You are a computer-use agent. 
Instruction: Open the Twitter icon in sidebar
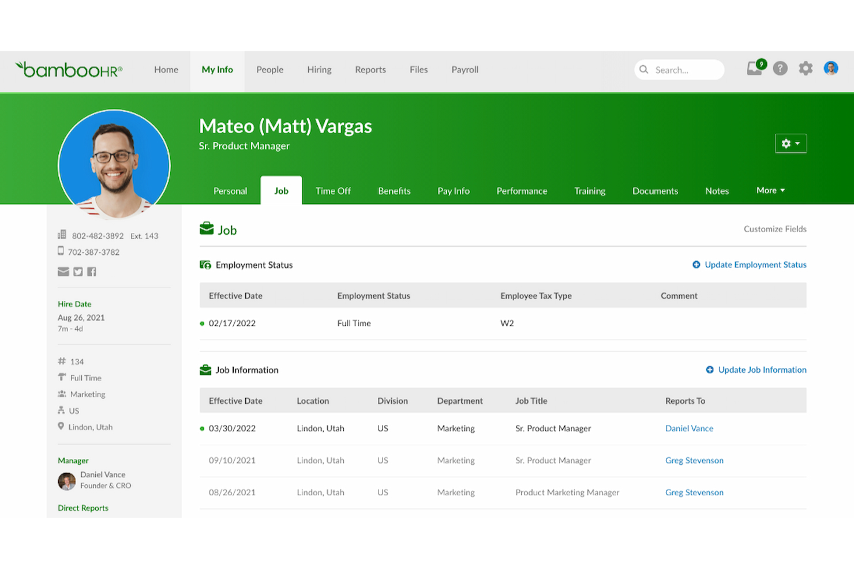click(x=78, y=272)
